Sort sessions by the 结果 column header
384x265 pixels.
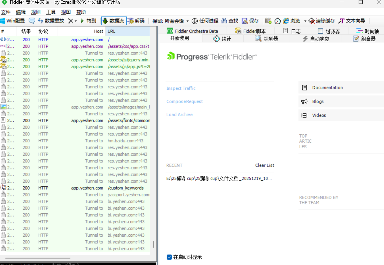(x=26, y=31)
